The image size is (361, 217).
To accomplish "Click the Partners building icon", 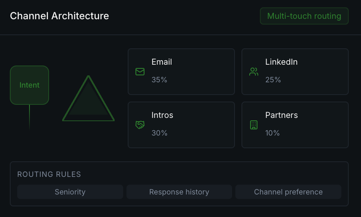I will point(254,125).
